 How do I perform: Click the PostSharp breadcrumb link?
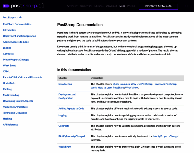8,18
